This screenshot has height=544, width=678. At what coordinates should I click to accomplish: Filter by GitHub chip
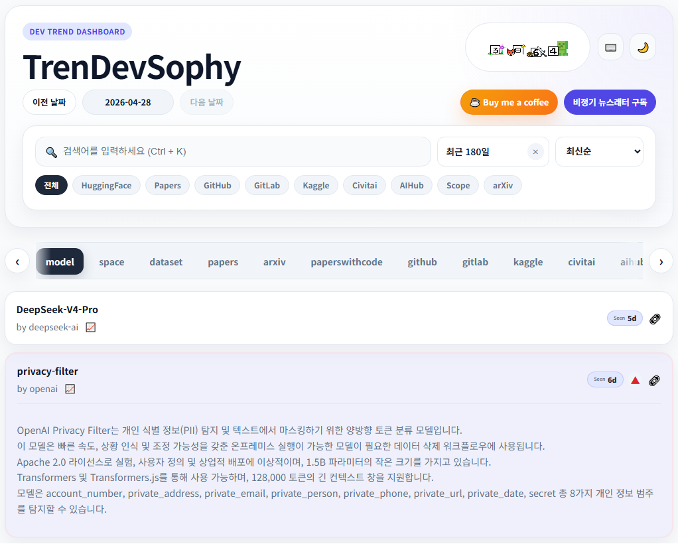(218, 185)
